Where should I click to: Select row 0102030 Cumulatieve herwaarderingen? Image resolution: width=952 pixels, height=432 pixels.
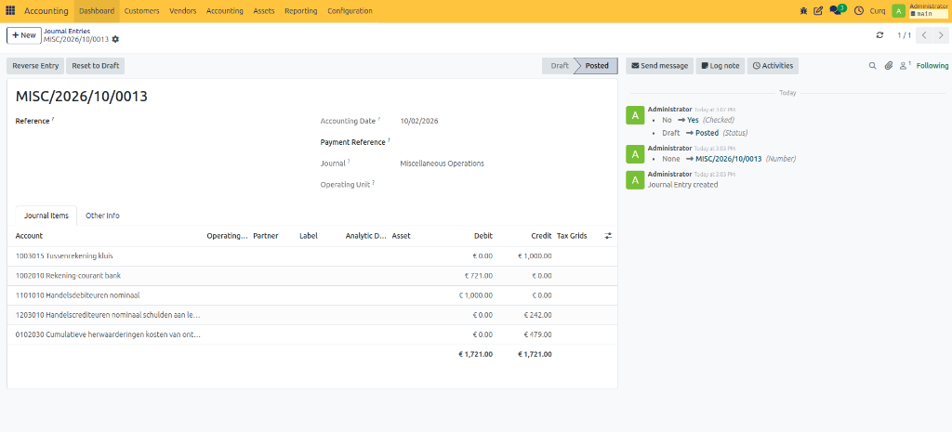point(312,334)
